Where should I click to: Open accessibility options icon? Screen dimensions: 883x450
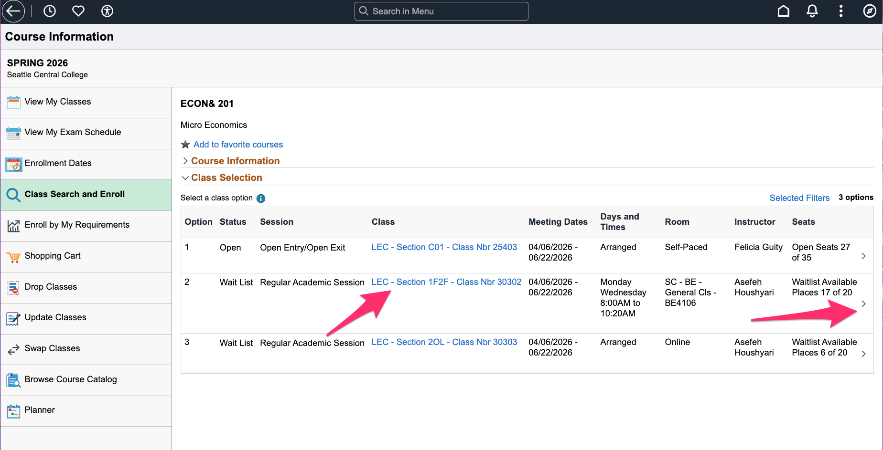click(x=107, y=11)
